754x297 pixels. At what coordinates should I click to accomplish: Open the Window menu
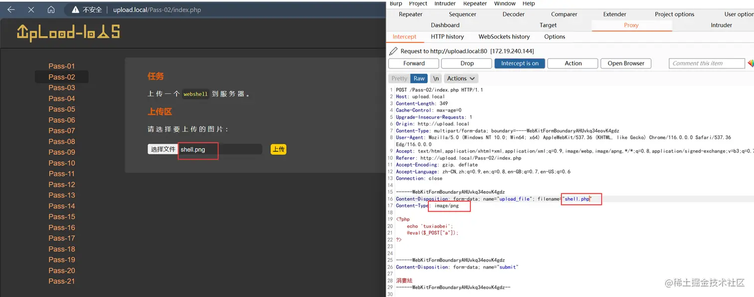coord(505,3)
